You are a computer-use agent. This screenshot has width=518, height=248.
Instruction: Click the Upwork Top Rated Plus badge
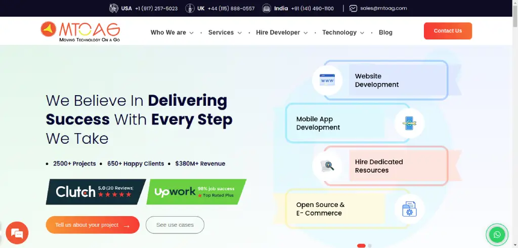196,191
